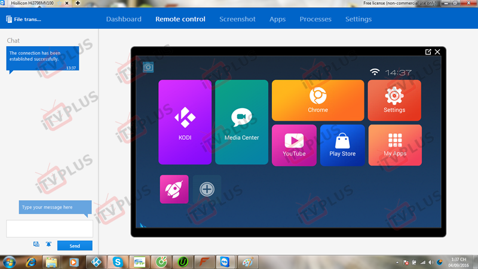Screen dimensions: 478x269
Task: Select the Remote control tab
Action: (x=180, y=19)
